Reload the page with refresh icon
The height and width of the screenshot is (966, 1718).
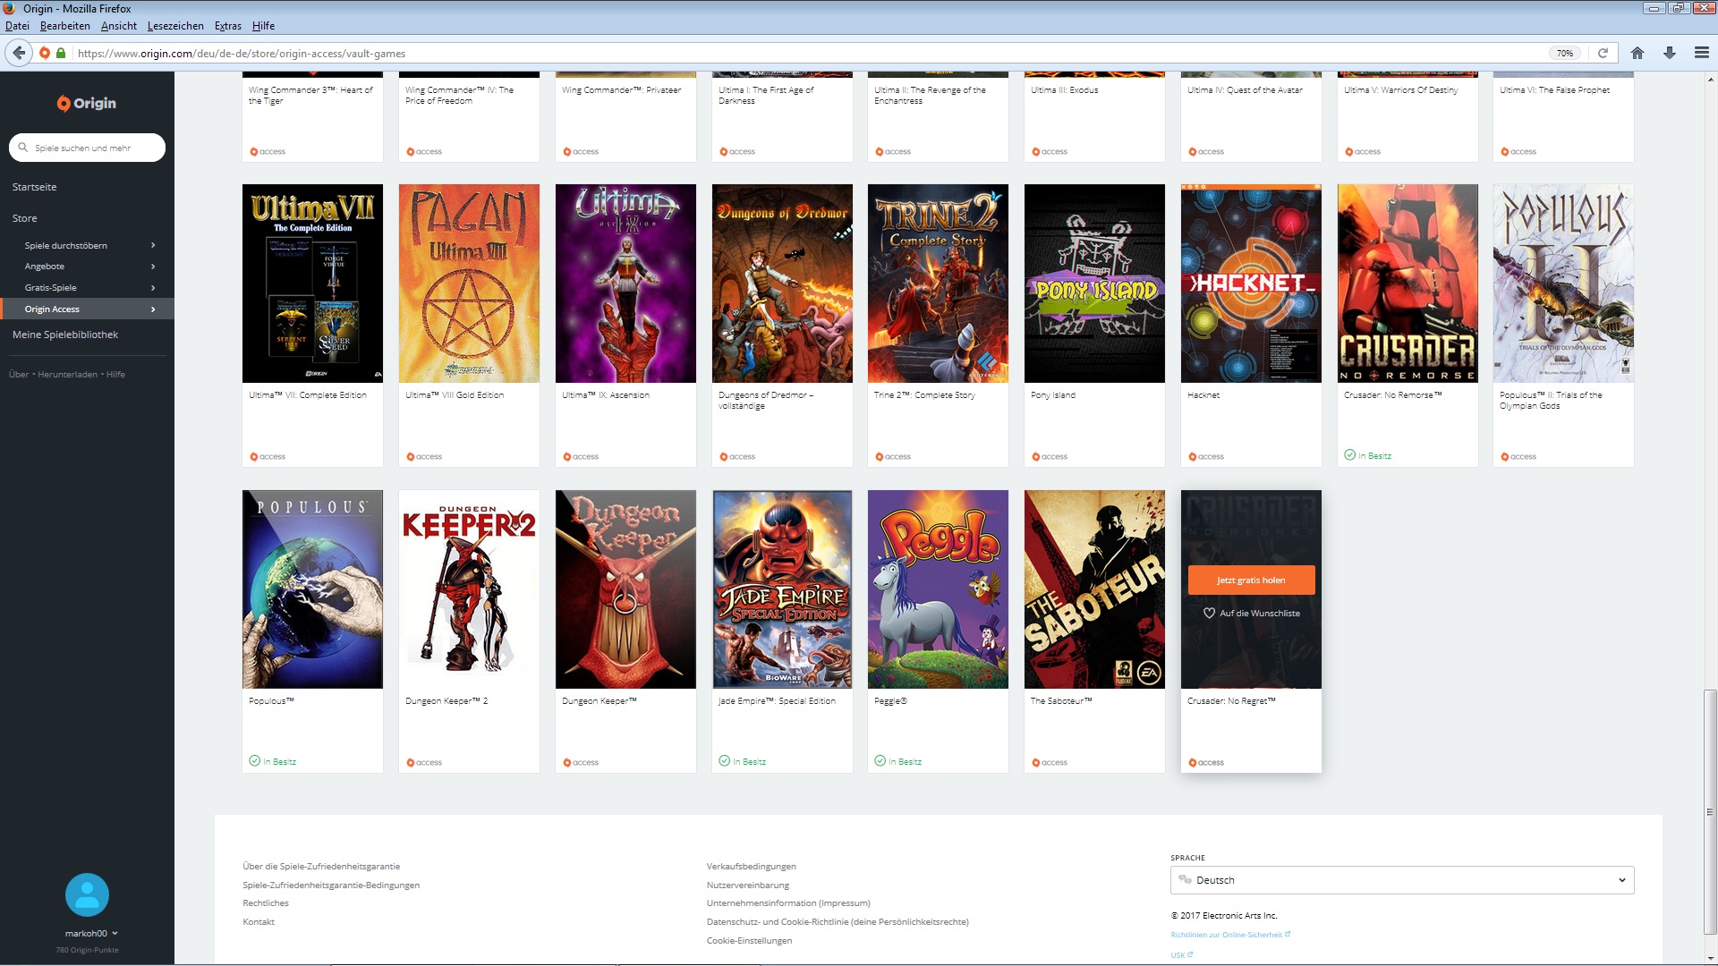(1603, 53)
